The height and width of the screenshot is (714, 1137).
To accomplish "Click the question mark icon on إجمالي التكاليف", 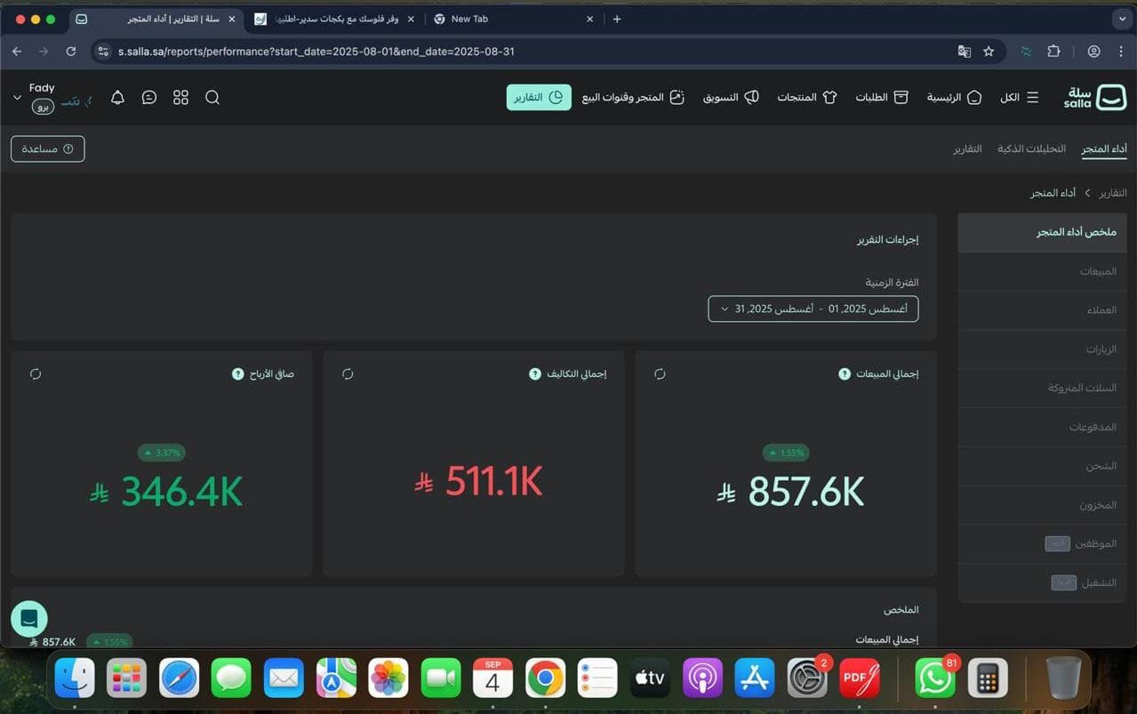I will coord(534,373).
